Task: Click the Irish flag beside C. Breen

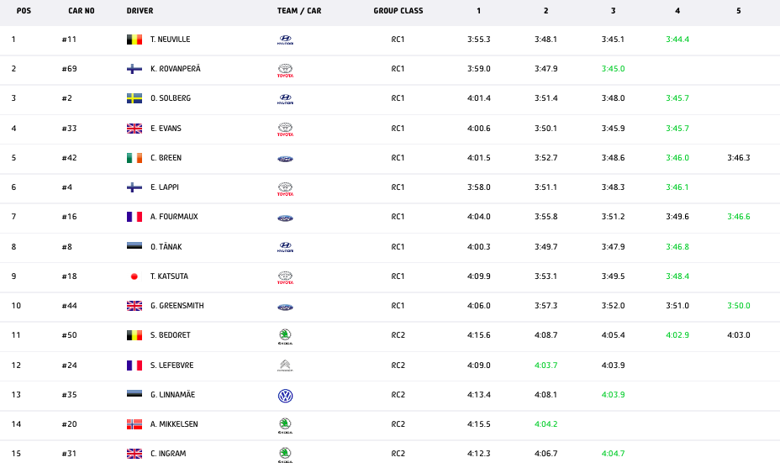Action: [134, 158]
